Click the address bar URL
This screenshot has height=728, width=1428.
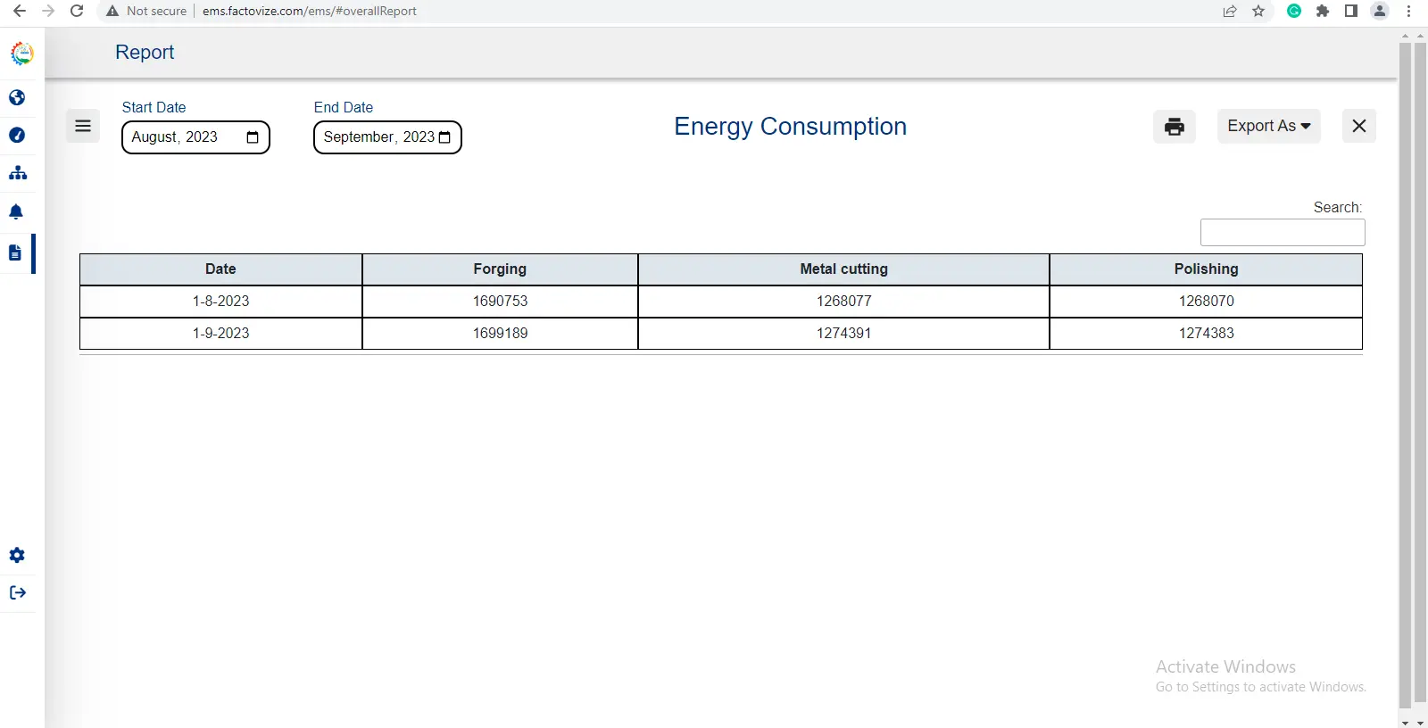coord(310,11)
